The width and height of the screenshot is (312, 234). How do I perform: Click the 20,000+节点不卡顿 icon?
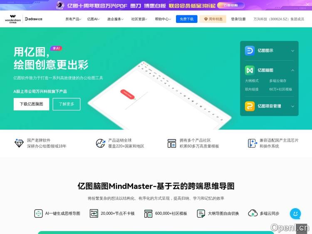point(94,214)
